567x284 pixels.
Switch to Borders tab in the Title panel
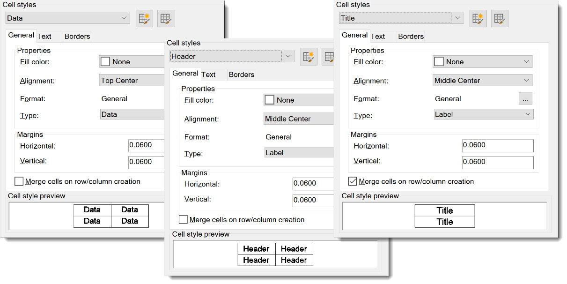pyautogui.click(x=411, y=37)
